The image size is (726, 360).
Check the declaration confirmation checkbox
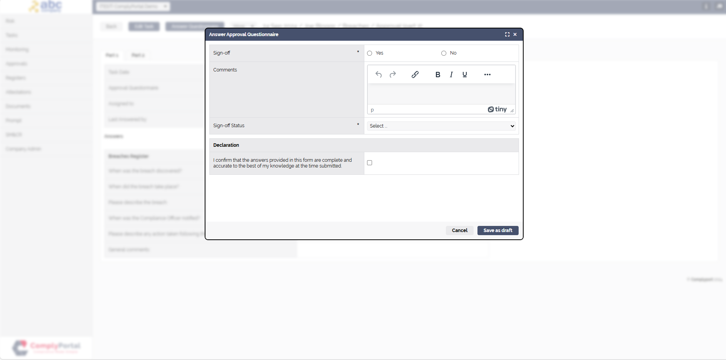click(370, 163)
